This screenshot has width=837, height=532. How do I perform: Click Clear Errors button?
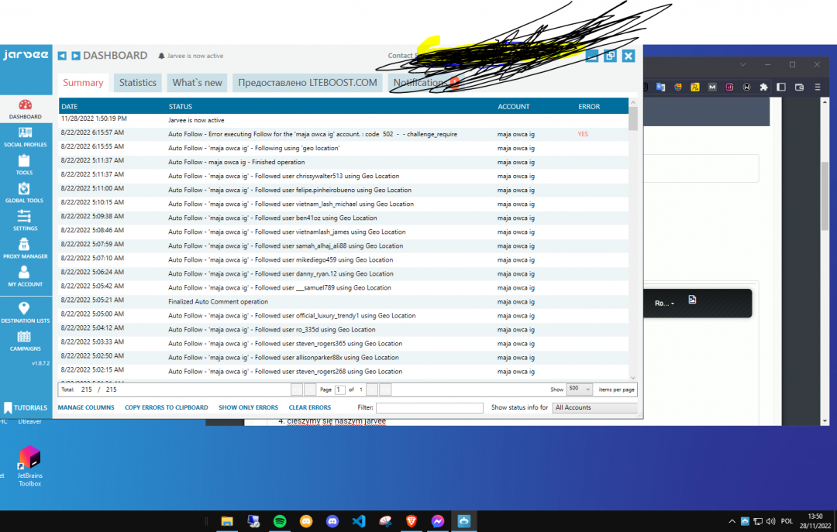(x=309, y=407)
